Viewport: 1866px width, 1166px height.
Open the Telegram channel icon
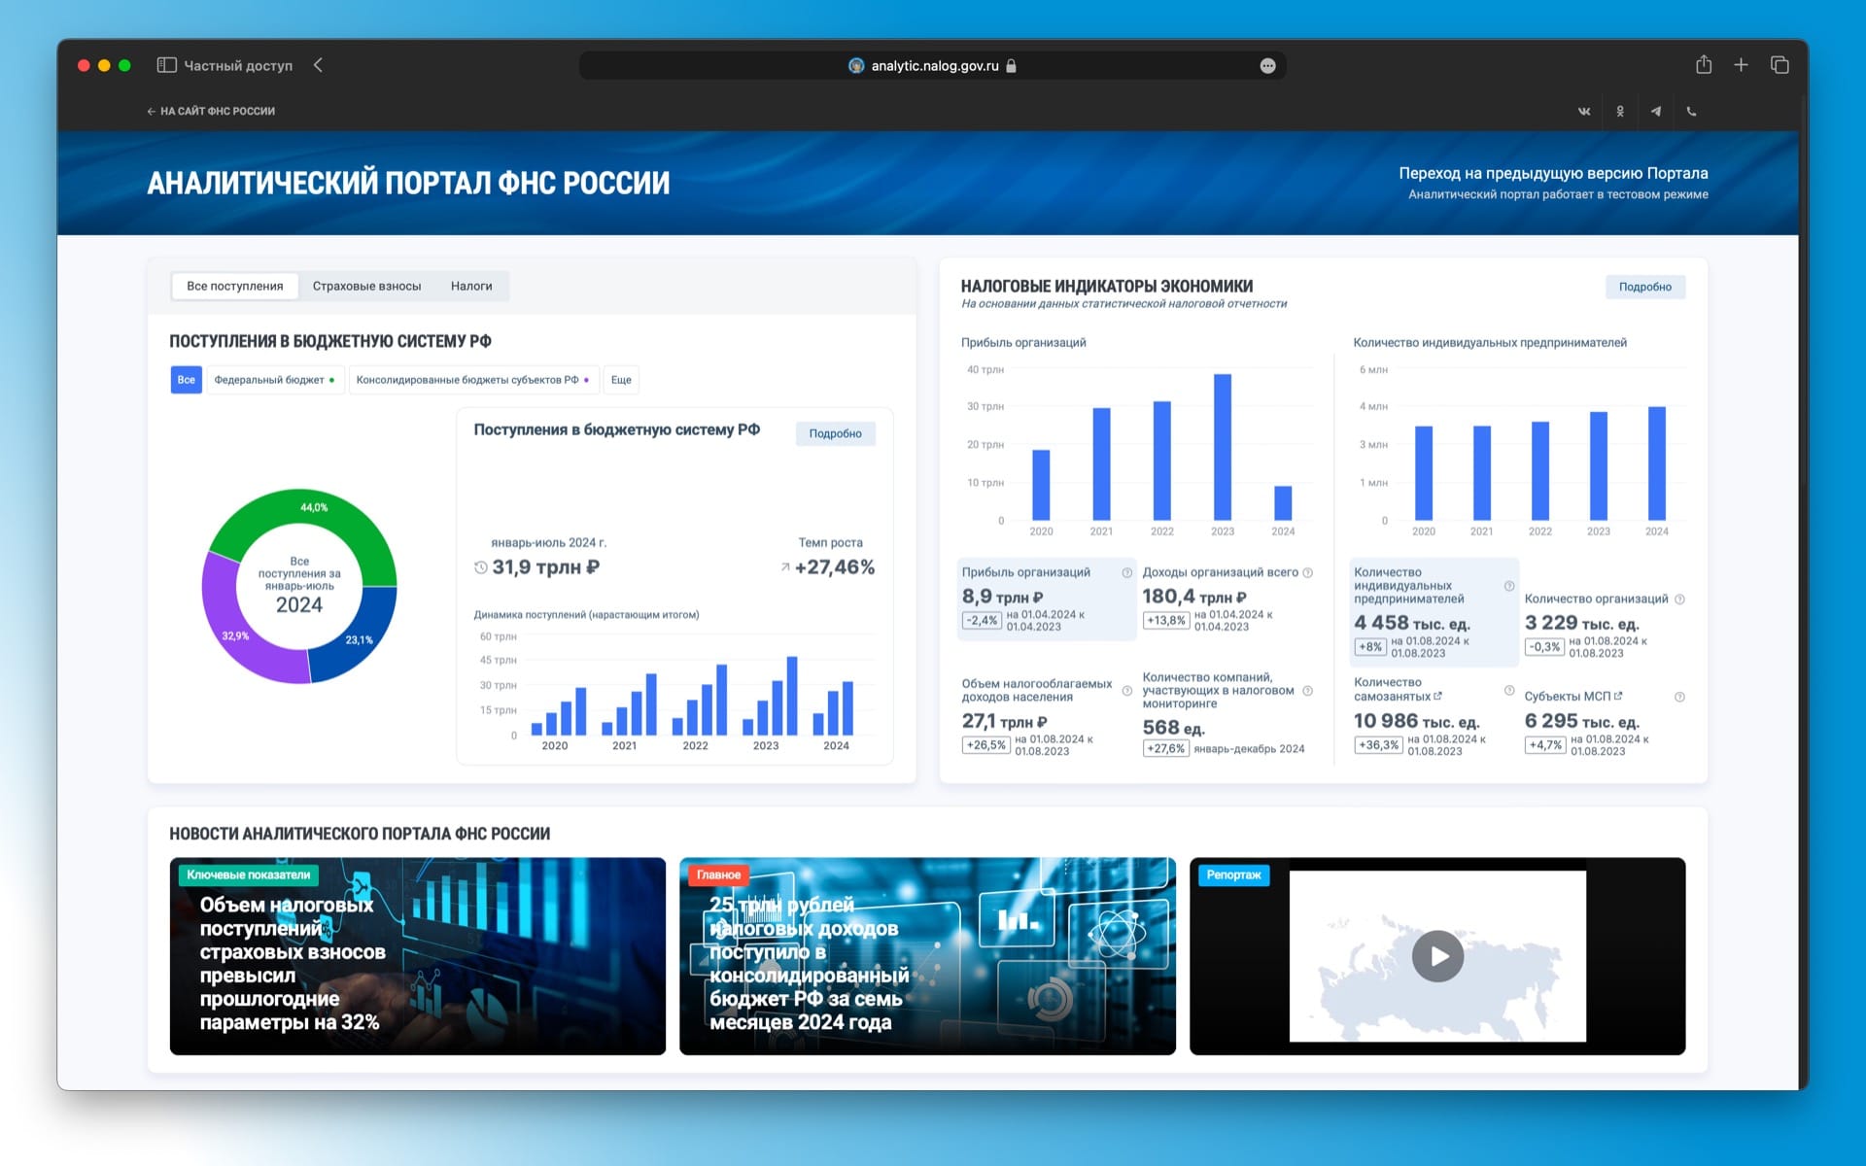pyautogui.click(x=1656, y=111)
